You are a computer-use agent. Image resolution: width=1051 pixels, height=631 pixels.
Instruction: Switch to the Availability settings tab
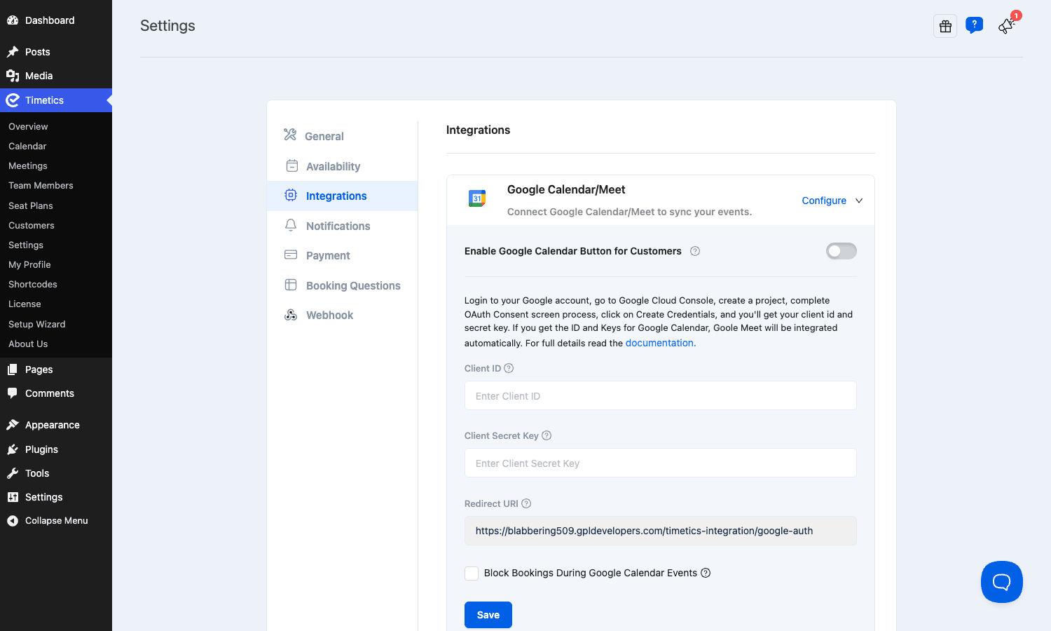click(342, 166)
